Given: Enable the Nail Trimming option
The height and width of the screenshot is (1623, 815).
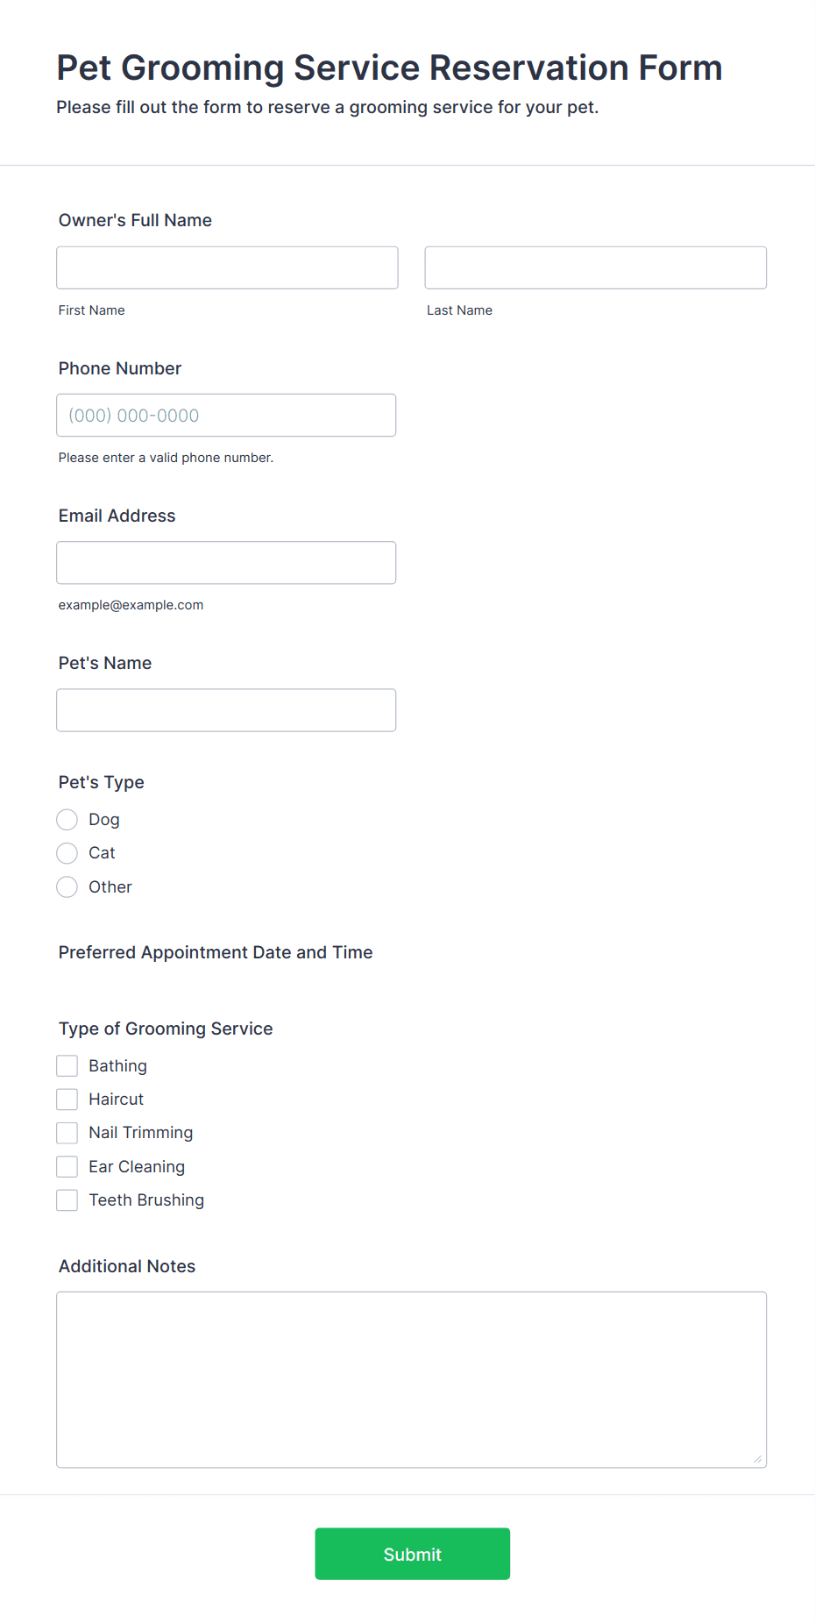Looking at the screenshot, I should pyautogui.click(x=67, y=1133).
